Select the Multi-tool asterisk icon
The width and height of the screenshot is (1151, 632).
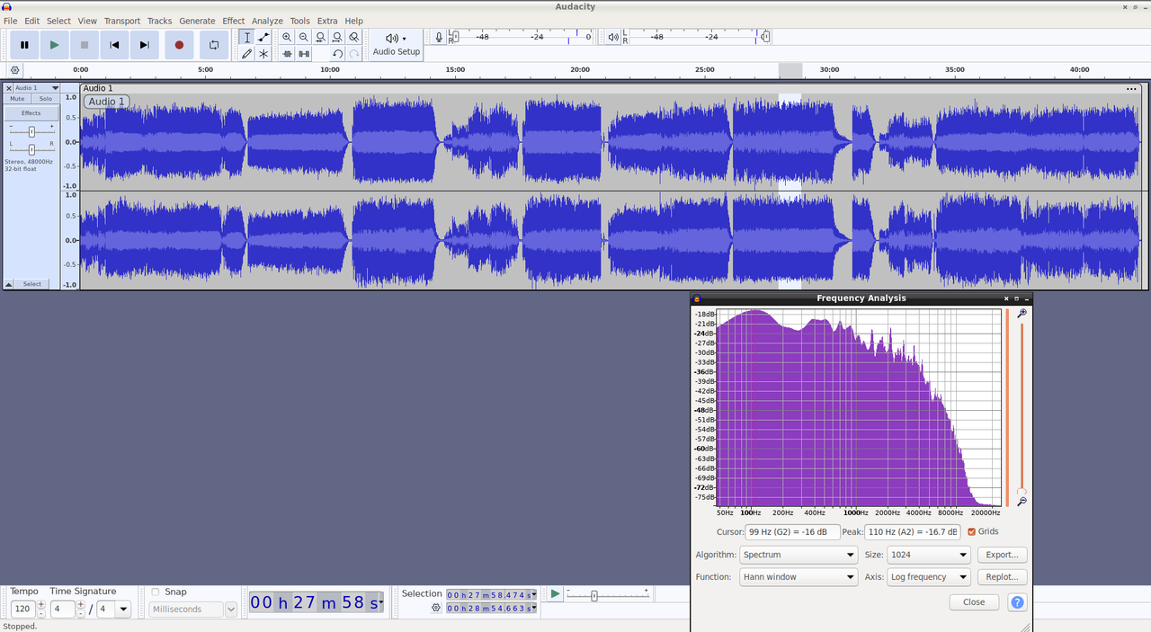(263, 54)
